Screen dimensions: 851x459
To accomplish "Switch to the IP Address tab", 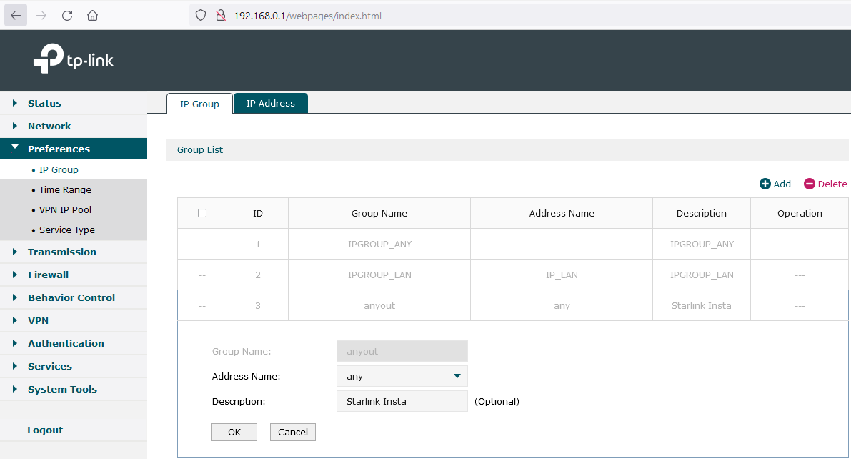I will [x=270, y=103].
